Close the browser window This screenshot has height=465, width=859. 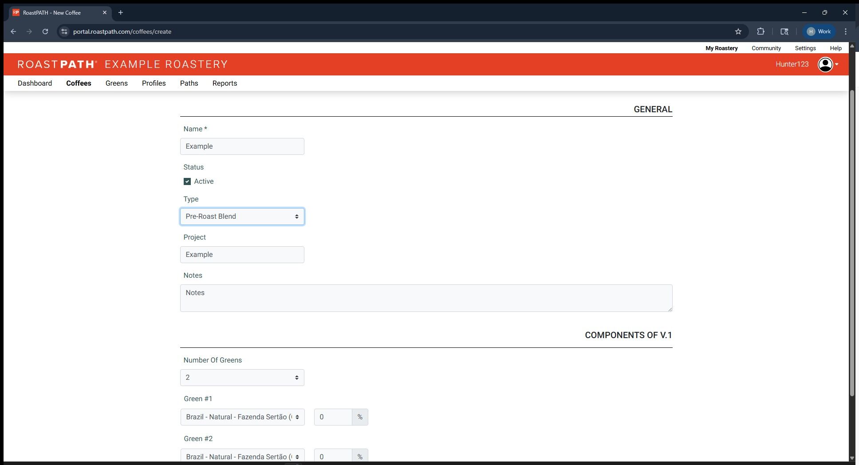pyautogui.click(x=845, y=12)
